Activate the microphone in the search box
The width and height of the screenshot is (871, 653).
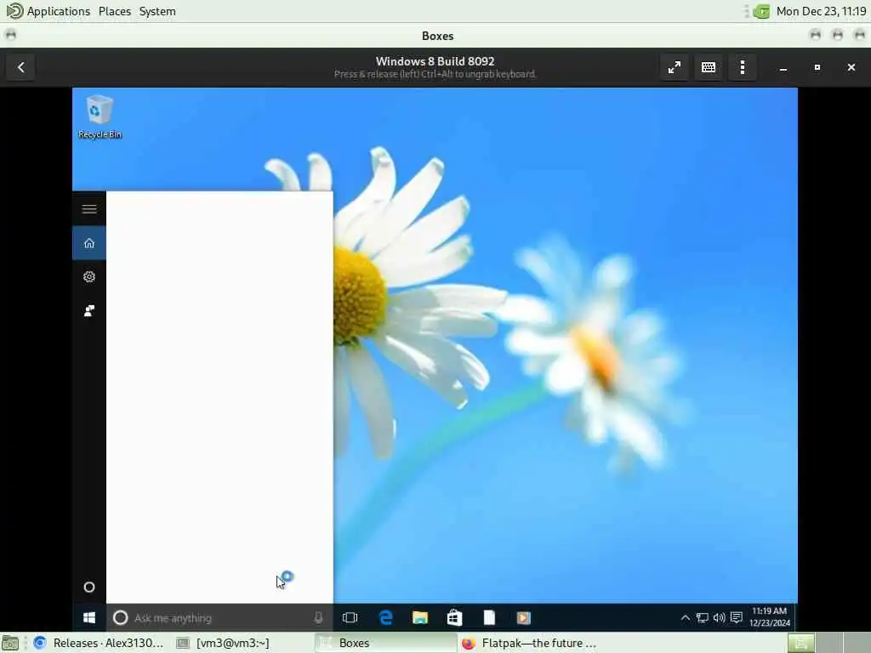click(318, 617)
